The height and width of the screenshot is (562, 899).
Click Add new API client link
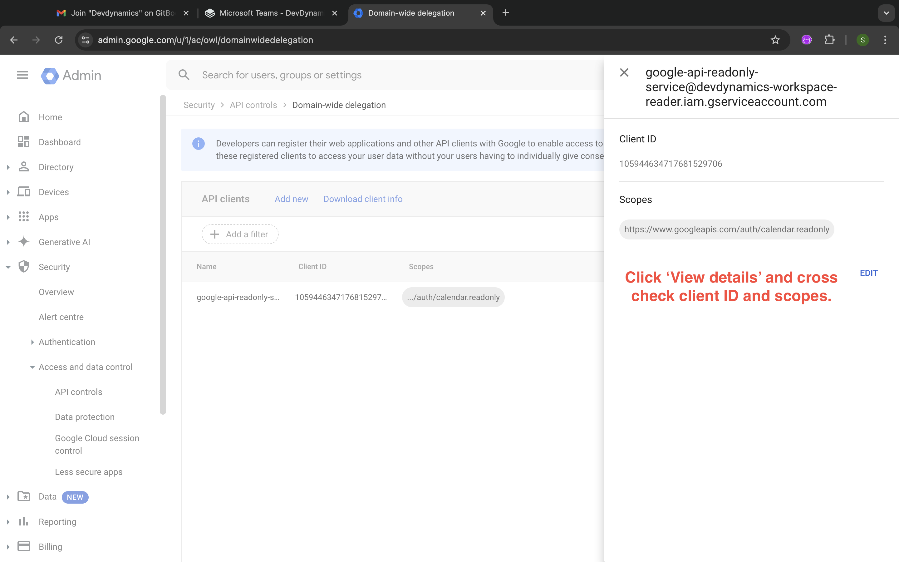291,199
